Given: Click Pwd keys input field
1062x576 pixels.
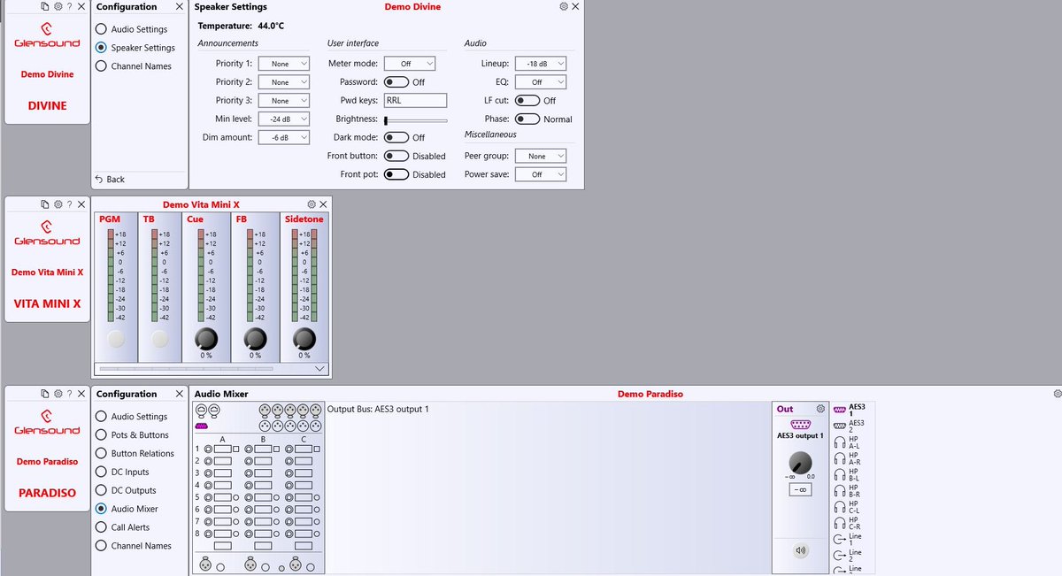Looking at the screenshot, I should pyautogui.click(x=416, y=101).
